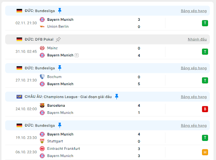Screen dimensions: 216x160
Task: Unpin the first Bundesliga league header
Action: coord(60,11)
